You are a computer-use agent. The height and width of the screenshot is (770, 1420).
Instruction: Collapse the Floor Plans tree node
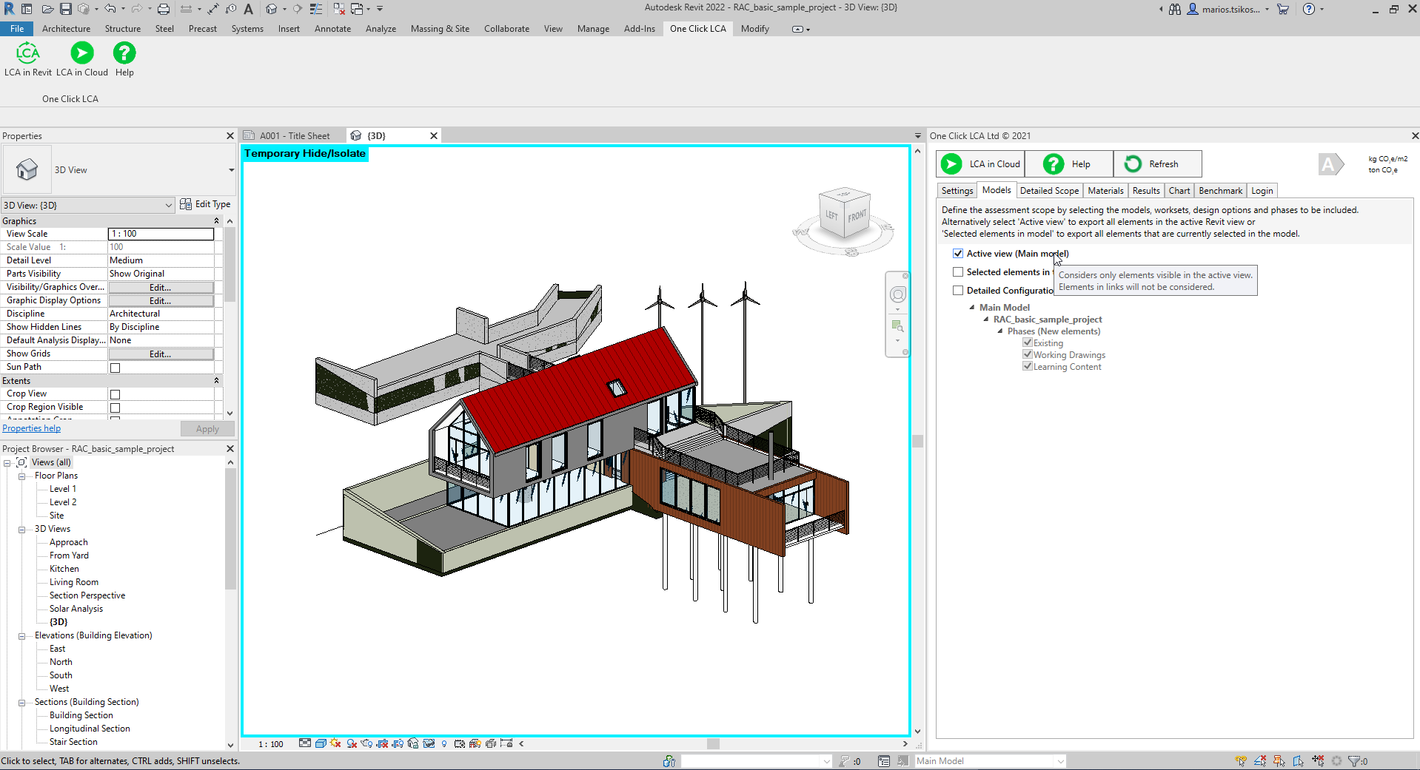point(21,476)
